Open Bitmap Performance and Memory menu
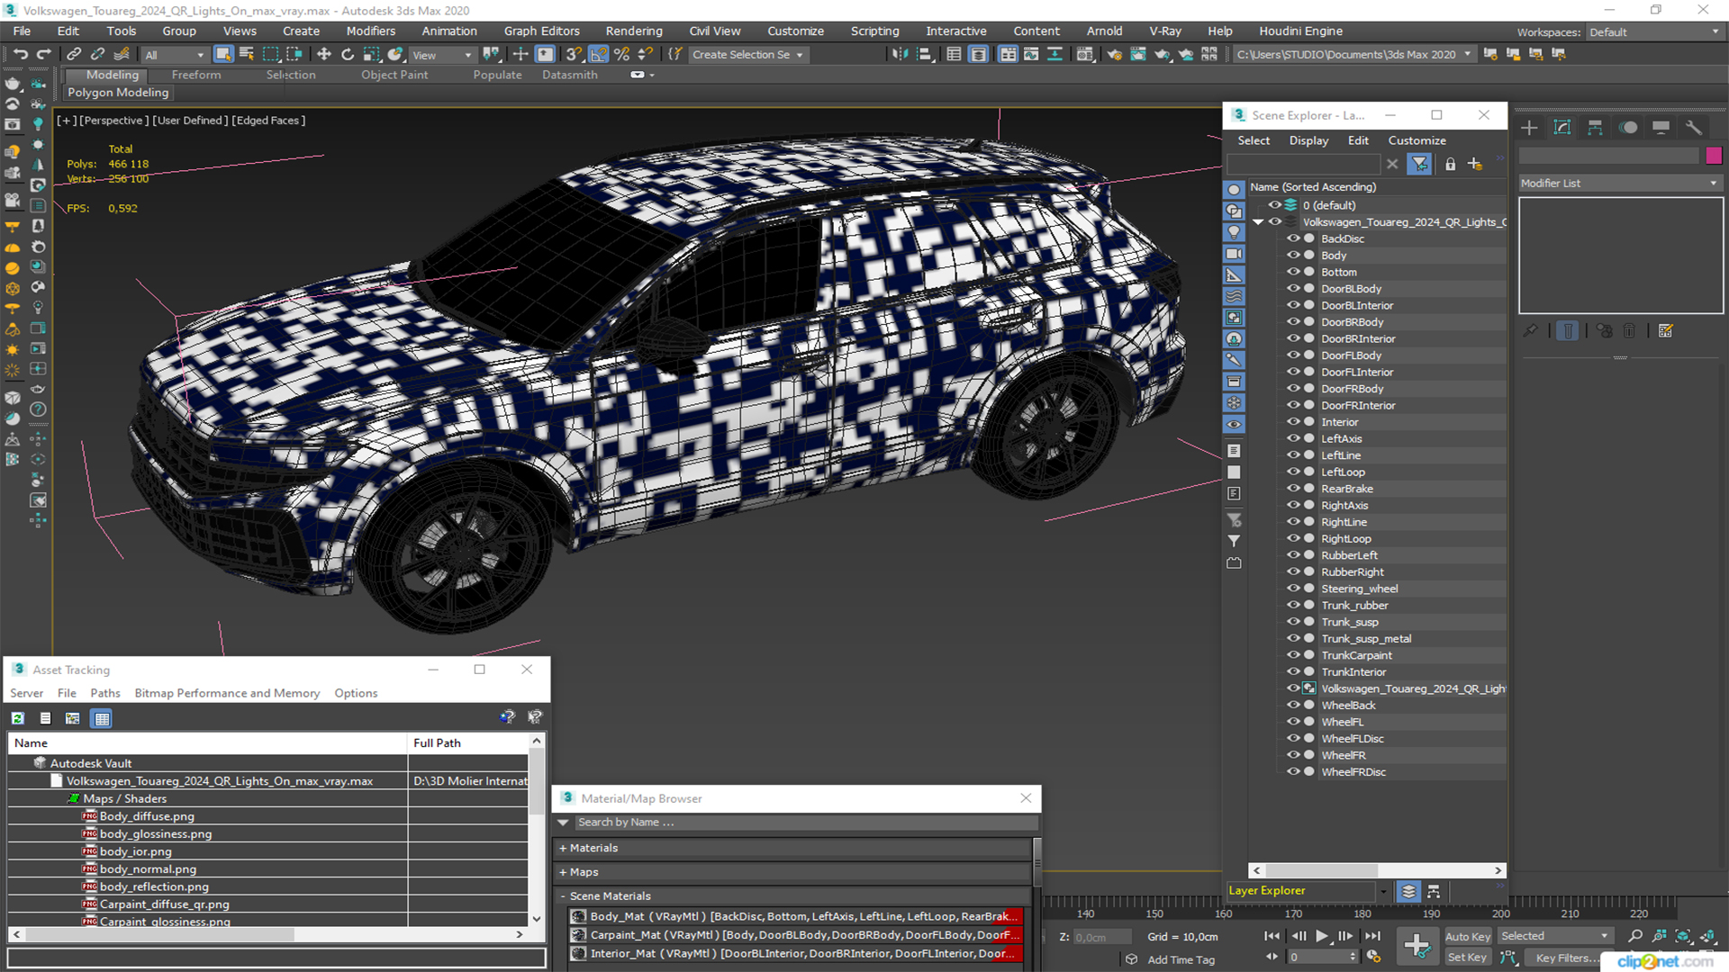This screenshot has height=972, width=1729. (x=227, y=693)
